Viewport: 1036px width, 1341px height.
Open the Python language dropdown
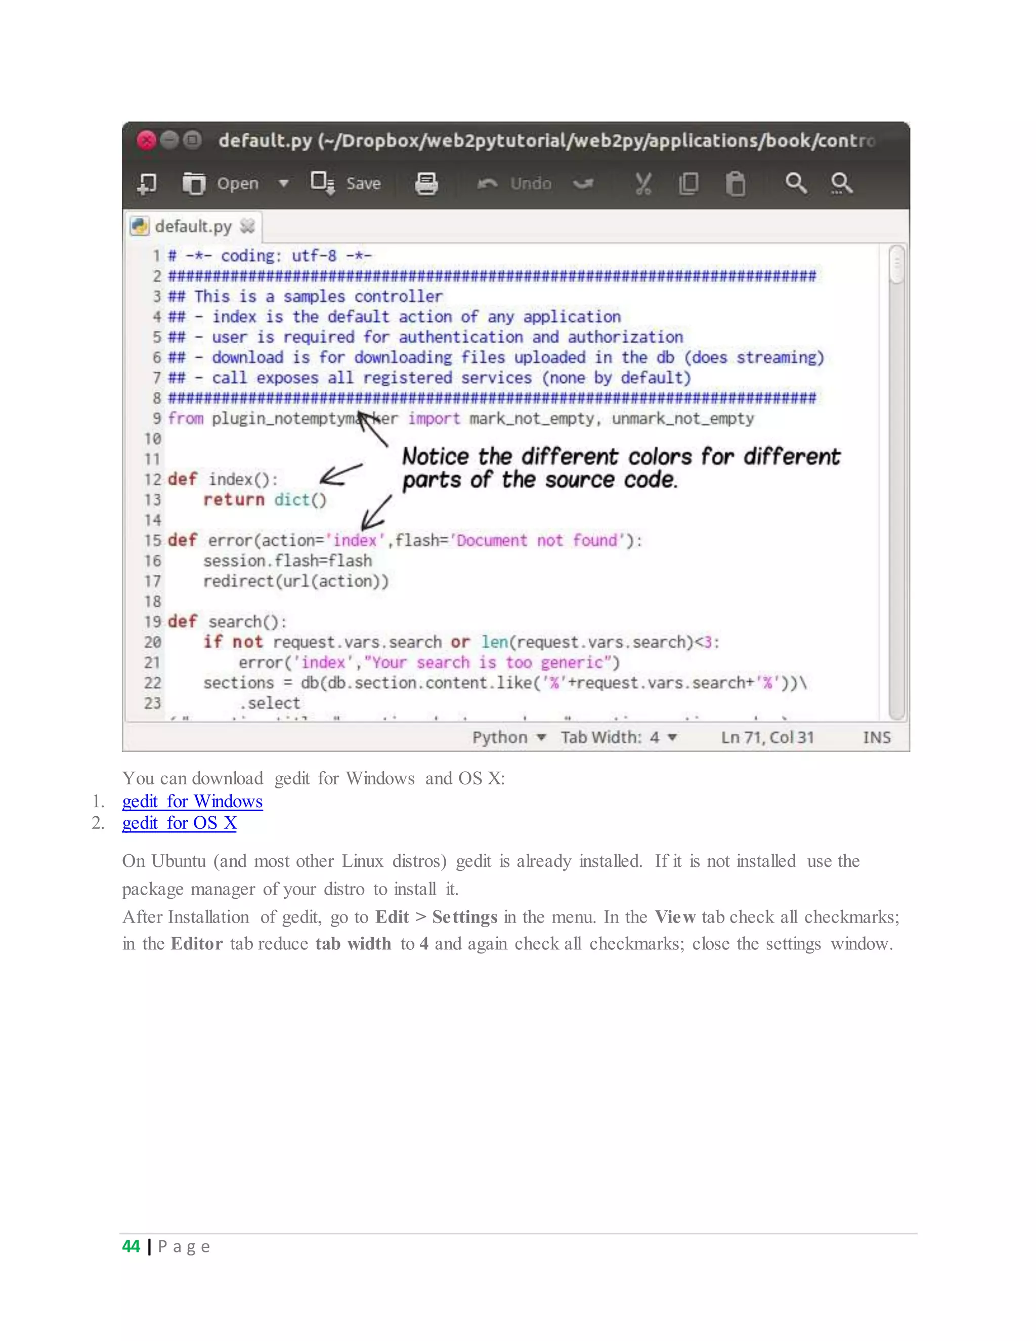click(509, 737)
